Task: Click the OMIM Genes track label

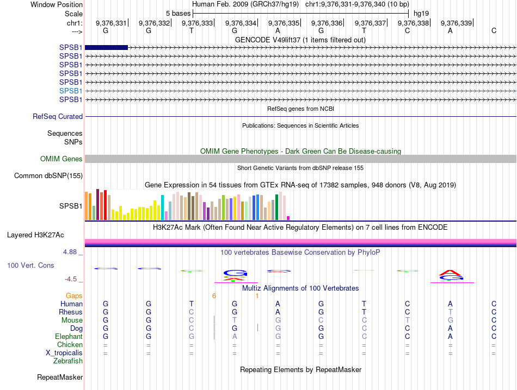Action: [61, 159]
